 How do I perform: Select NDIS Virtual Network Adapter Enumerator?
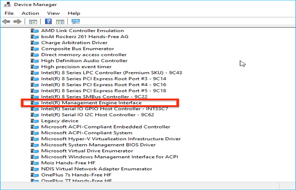(x=96, y=169)
